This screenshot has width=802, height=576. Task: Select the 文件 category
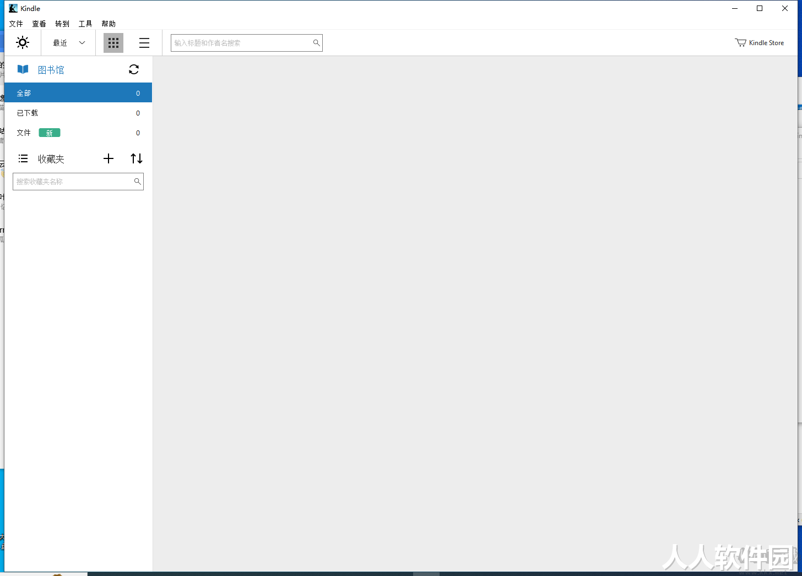(x=78, y=133)
